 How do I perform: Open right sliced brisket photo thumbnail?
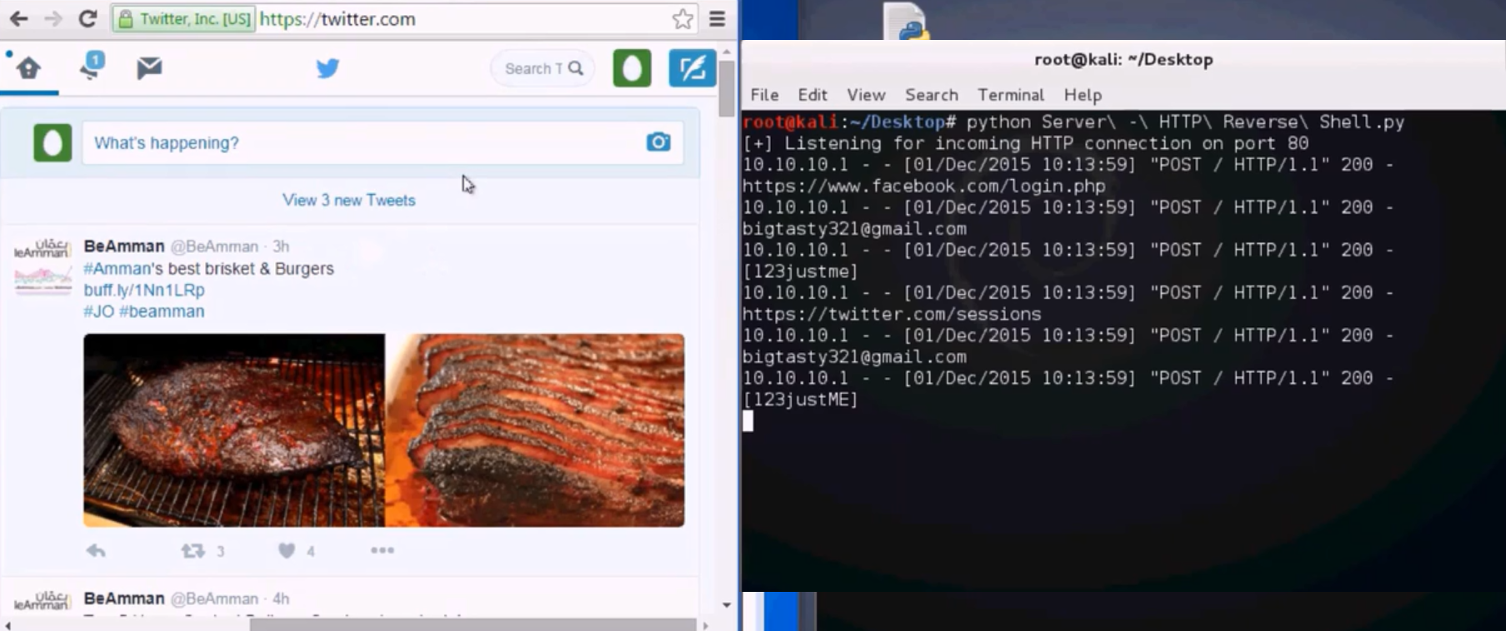[x=535, y=430]
